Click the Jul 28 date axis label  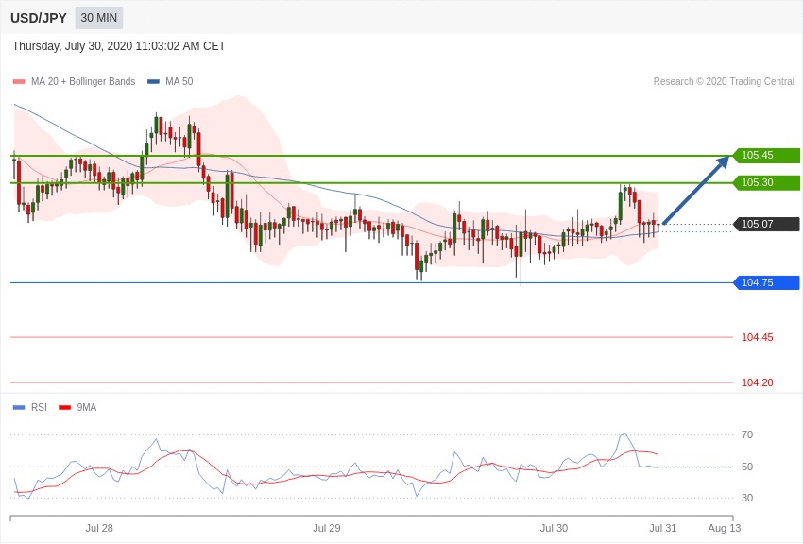tap(99, 528)
